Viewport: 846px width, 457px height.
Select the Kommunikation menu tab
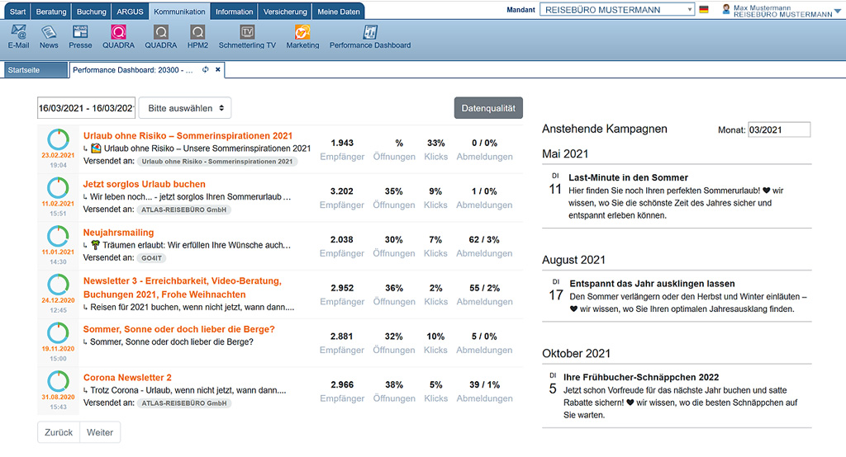click(179, 12)
